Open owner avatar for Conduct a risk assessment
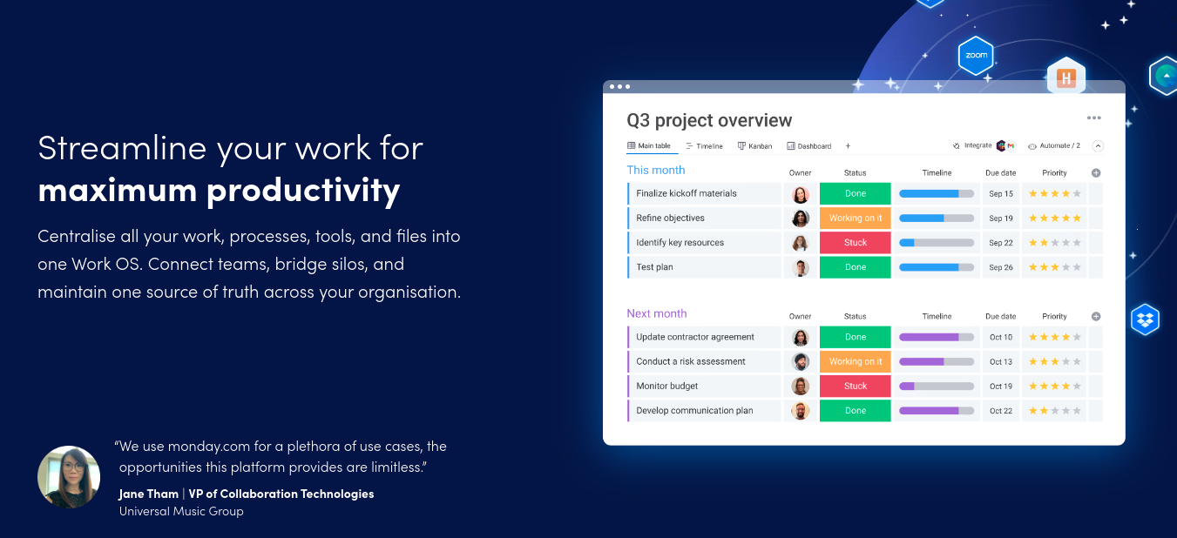Screen dimensions: 1177x538 tap(801, 362)
